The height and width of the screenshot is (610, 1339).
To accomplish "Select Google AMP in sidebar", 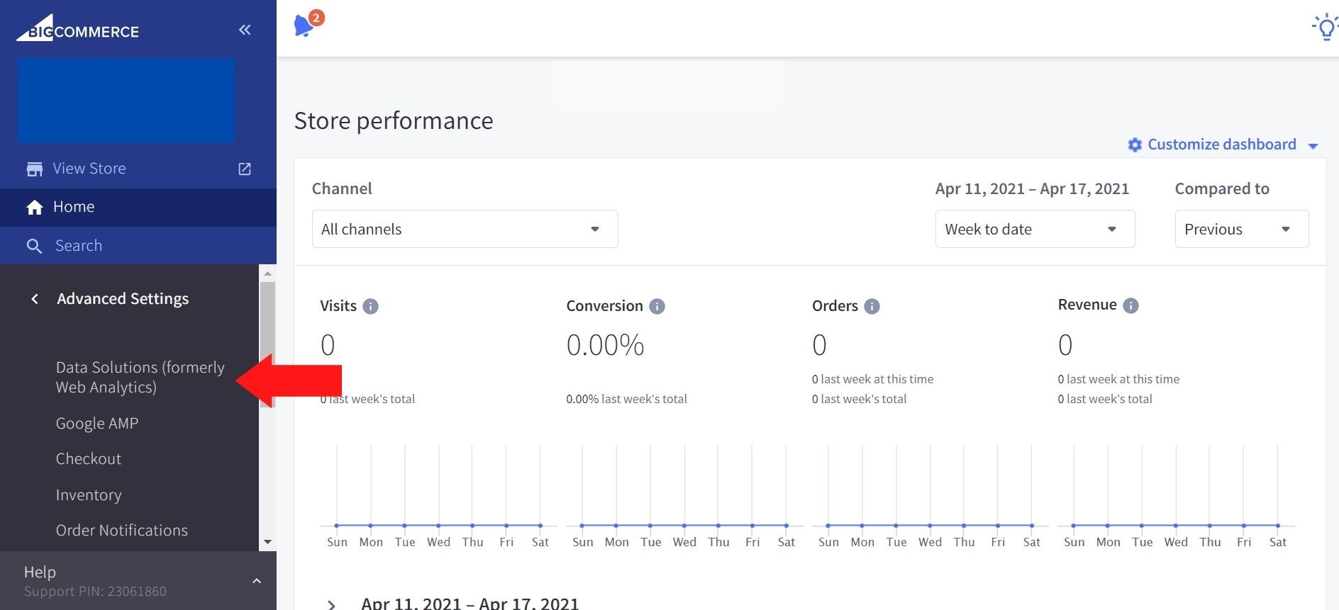I will (x=97, y=423).
